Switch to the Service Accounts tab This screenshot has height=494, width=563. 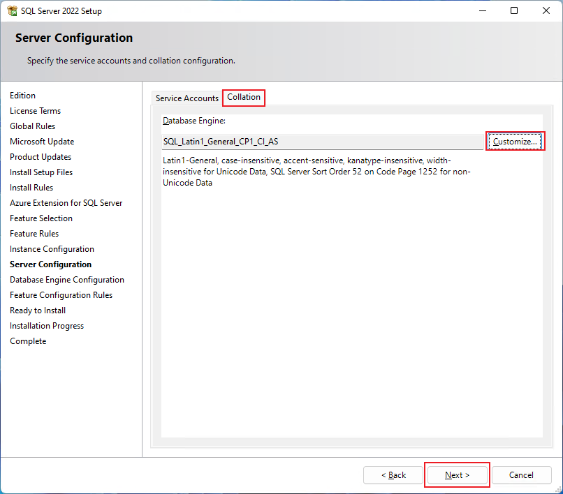pyautogui.click(x=187, y=98)
